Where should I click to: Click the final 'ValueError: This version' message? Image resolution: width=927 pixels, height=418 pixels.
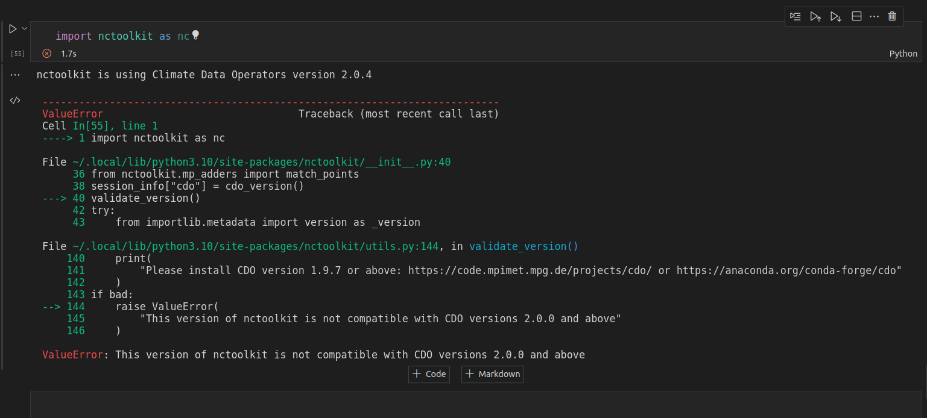pyautogui.click(x=314, y=355)
